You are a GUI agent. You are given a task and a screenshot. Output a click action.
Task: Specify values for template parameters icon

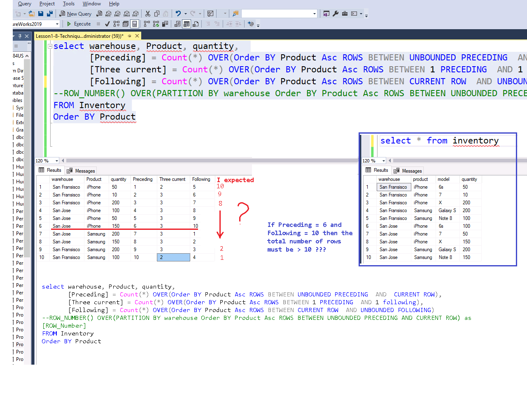251,24
